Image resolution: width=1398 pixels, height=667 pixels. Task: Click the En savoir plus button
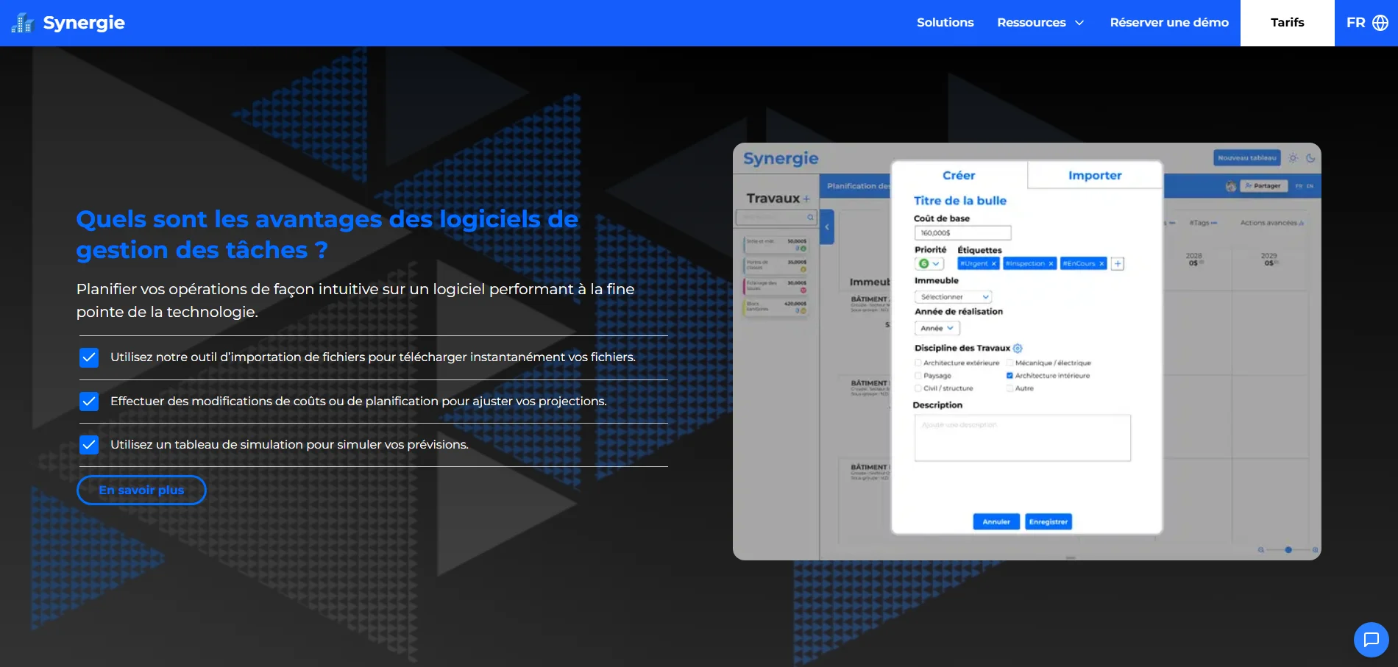[141, 490]
